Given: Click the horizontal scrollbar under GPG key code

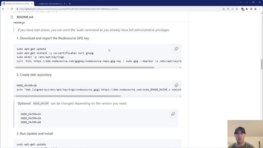Looking at the screenshot, I should tap(85, 67).
